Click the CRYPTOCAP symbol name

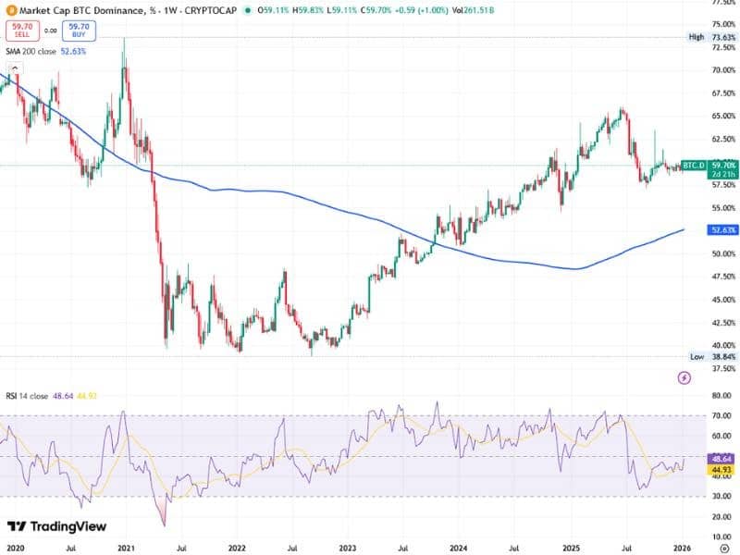tap(210, 9)
